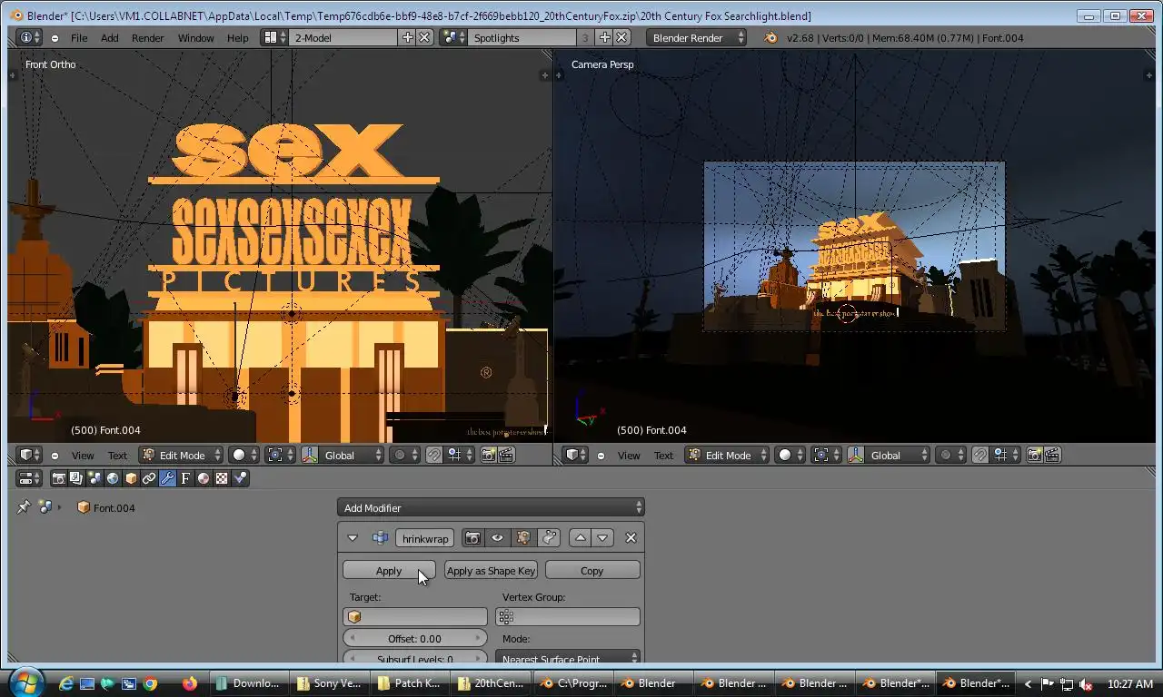Open the Help menu

[x=237, y=37]
